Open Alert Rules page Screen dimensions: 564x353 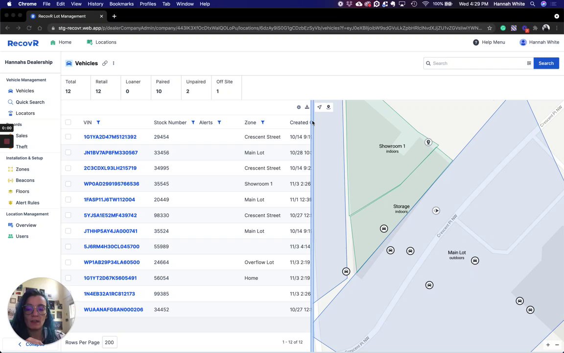(x=27, y=203)
